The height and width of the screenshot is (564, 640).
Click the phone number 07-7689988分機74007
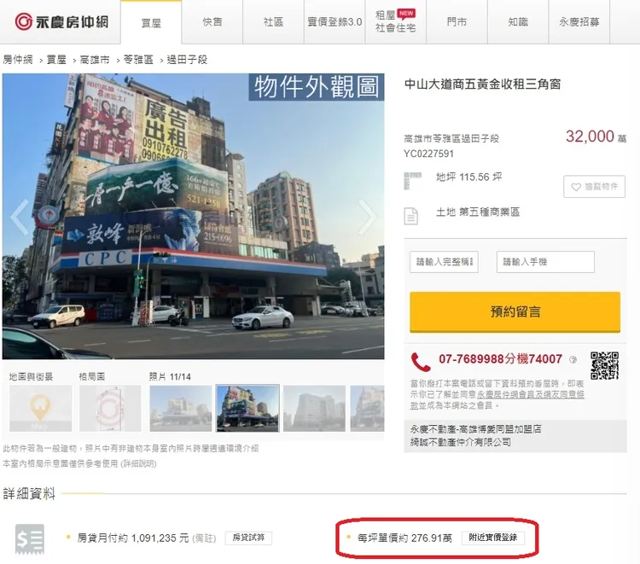pyautogui.click(x=500, y=359)
